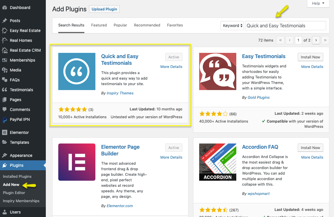
Task: Click the Dashboard icon in sidebar
Action: tap(5, 8)
